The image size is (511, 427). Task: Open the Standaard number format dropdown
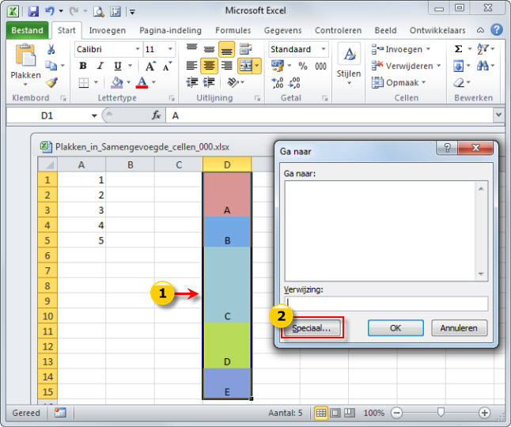(324, 49)
